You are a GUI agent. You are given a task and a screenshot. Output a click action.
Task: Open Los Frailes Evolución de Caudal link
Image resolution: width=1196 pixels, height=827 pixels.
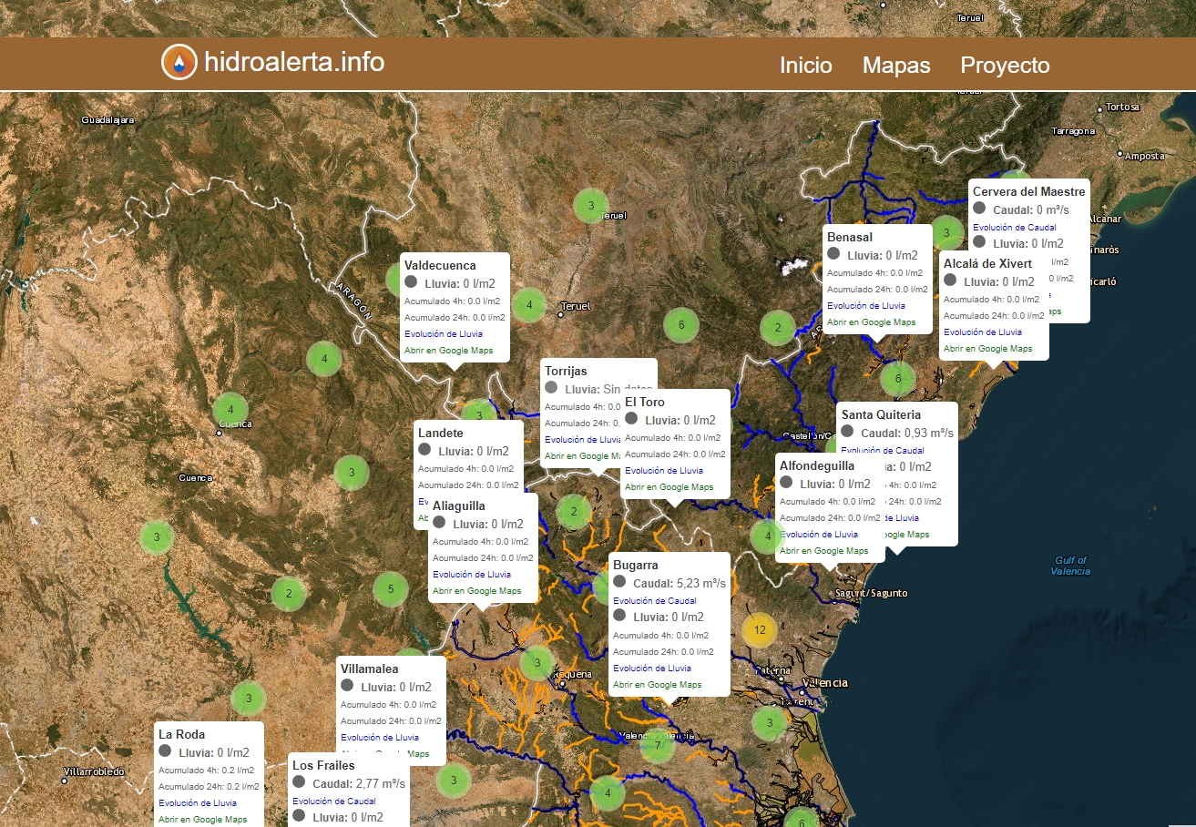click(334, 801)
